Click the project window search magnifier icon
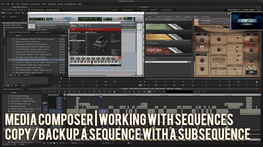 tap(23, 20)
